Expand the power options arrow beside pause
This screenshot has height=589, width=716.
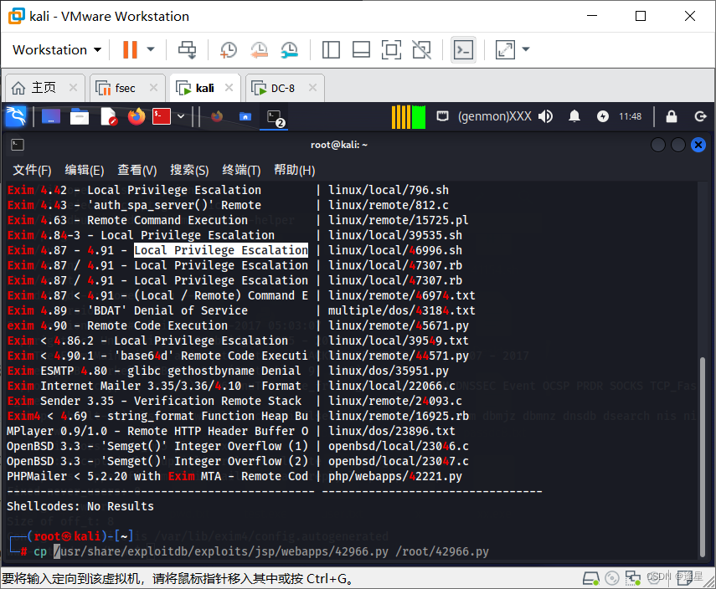(150, 49)
